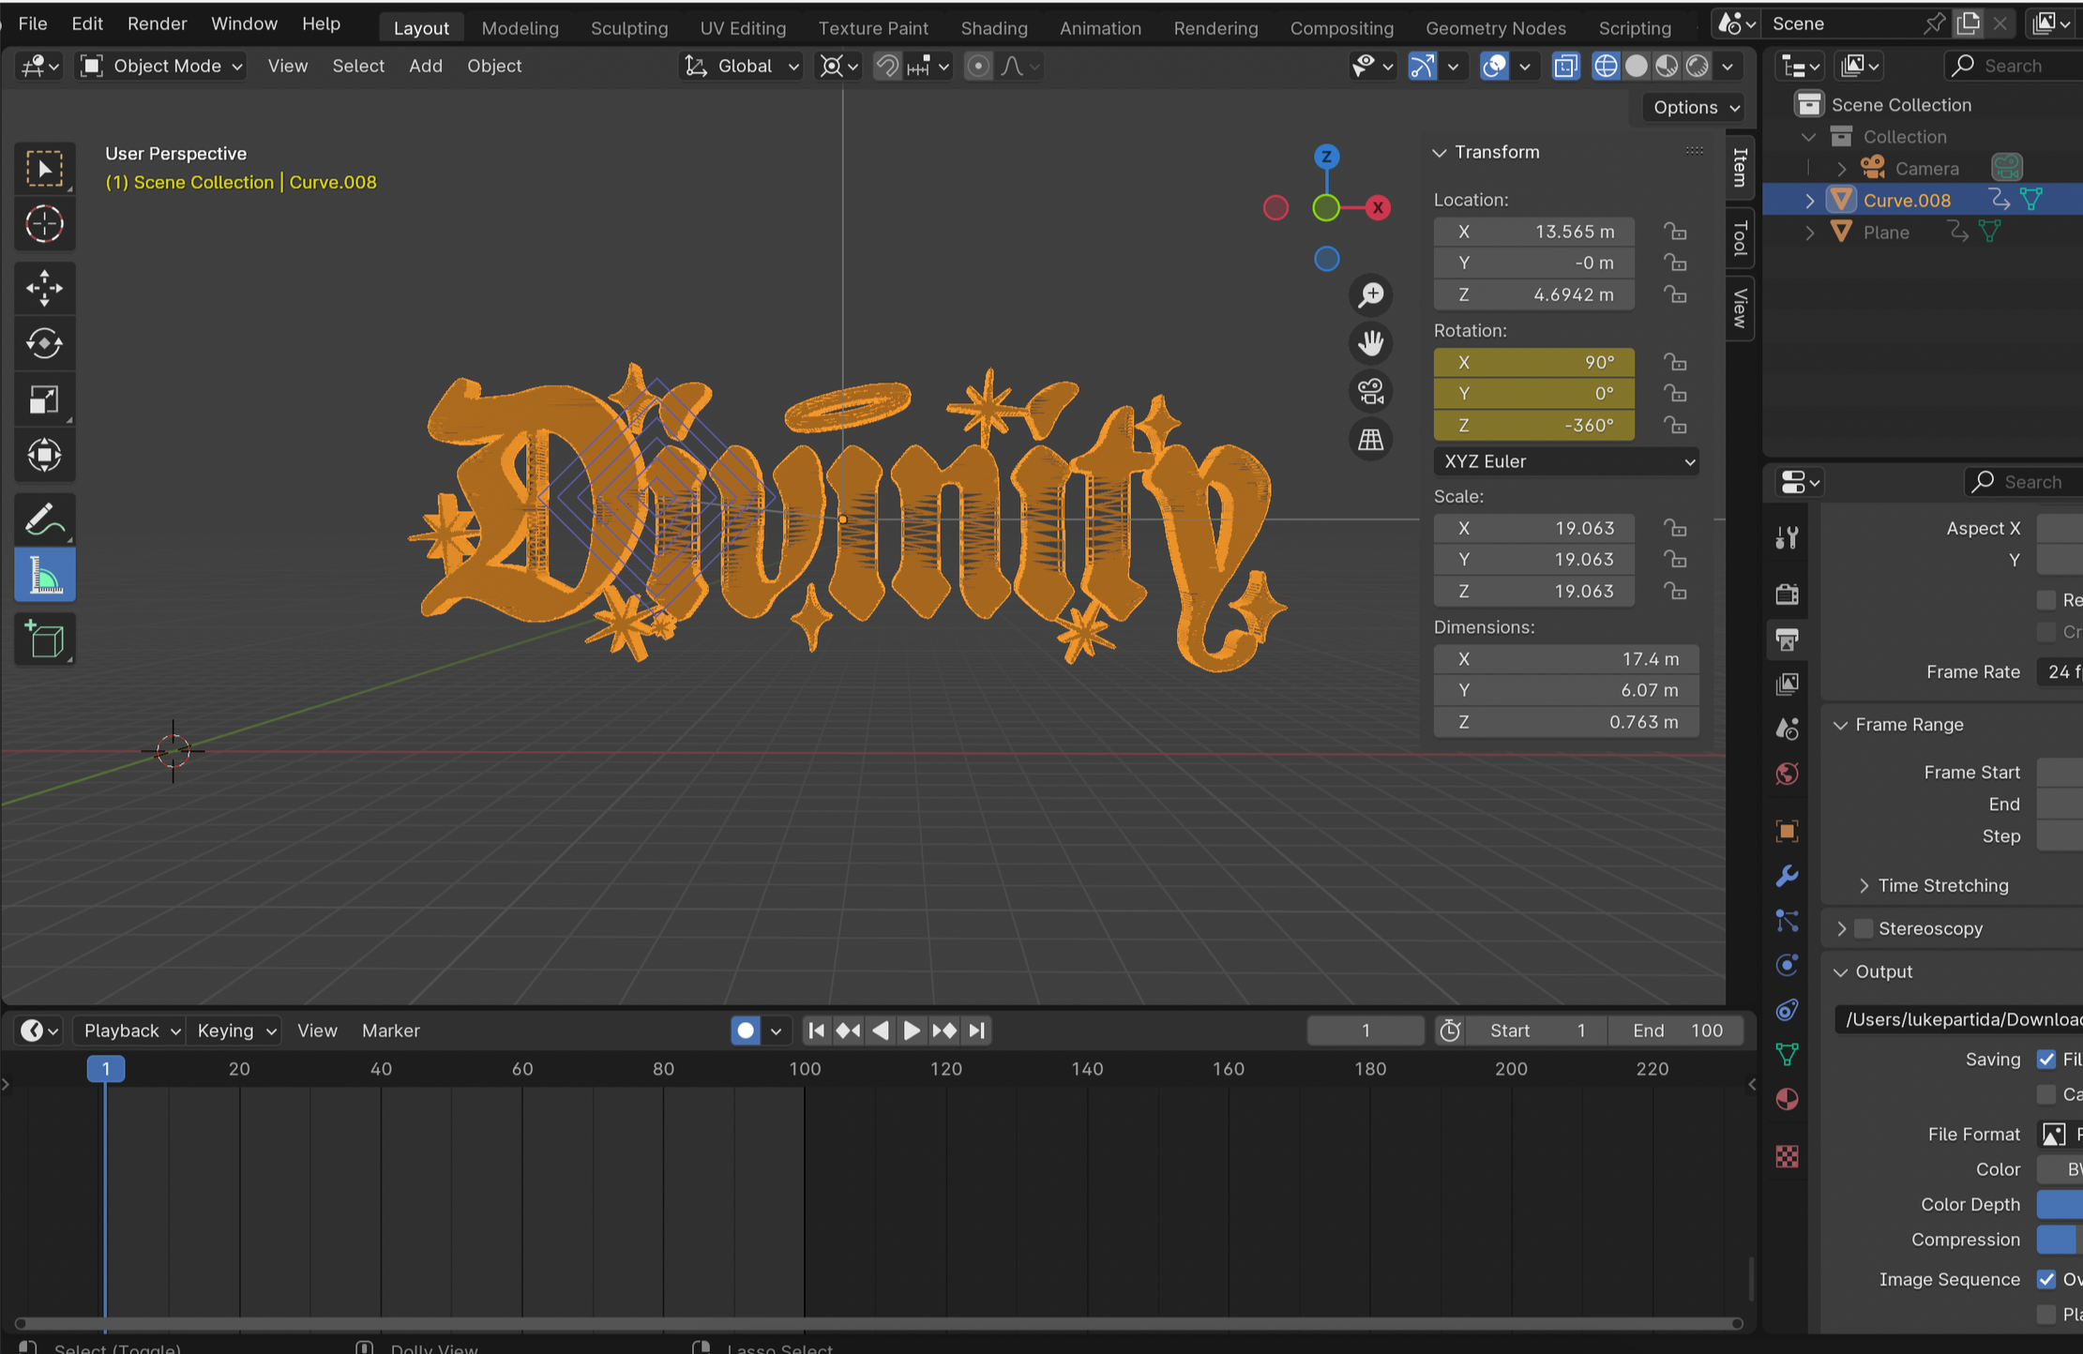Select the Scale tool
Viewport: 2083px width, 1354px height.
pos(44,400)
